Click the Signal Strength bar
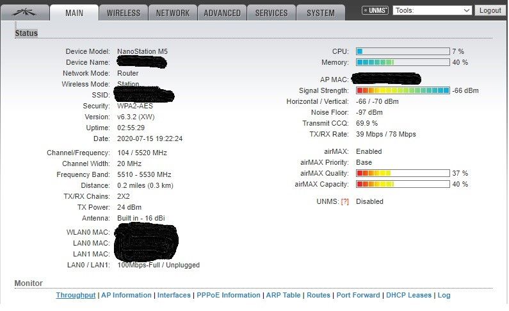This screenshot has height=311, width=509. 403,90
